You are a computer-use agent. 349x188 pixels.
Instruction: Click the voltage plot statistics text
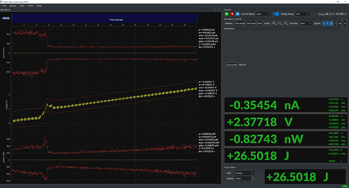[208, 89]
